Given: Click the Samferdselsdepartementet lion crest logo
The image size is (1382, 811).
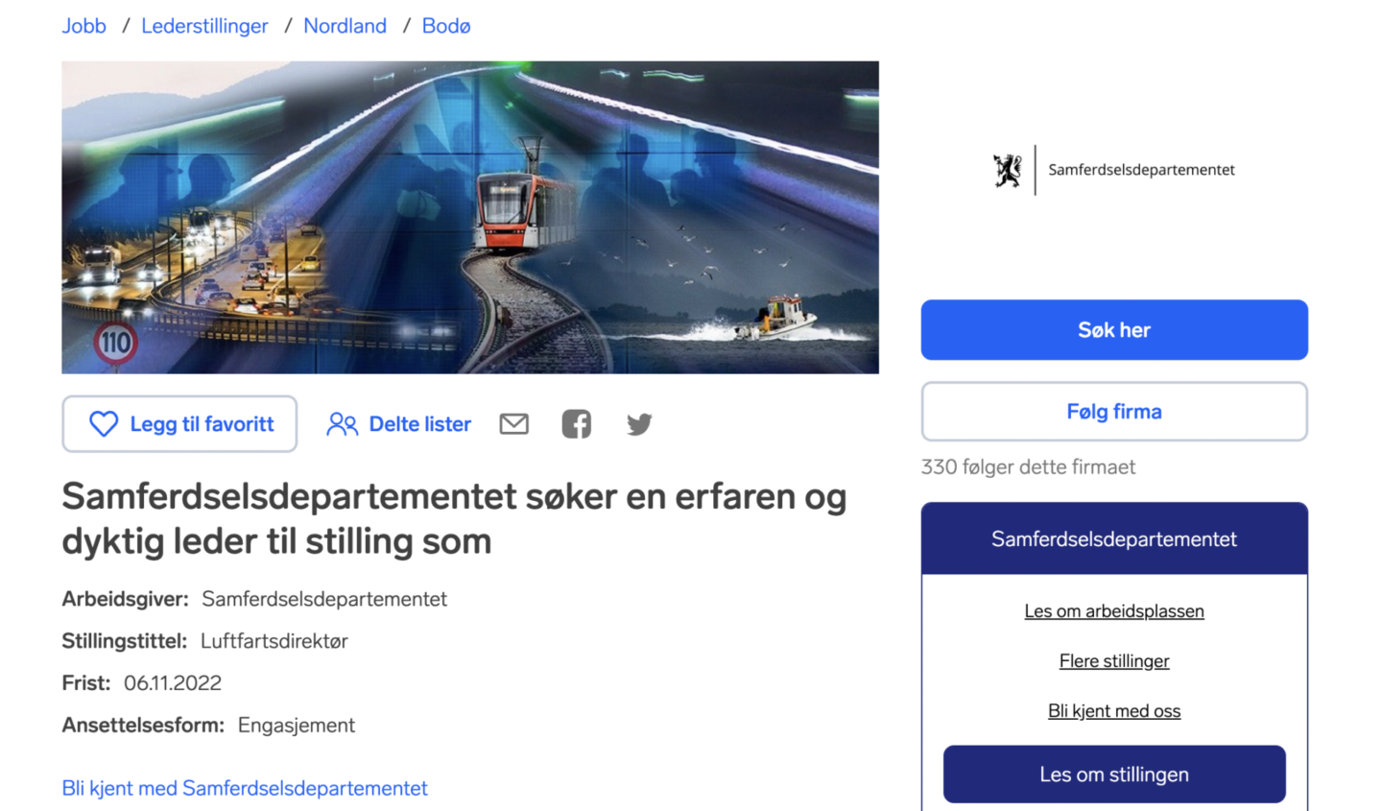Looking at the screenshot, I should [1007, 171].
